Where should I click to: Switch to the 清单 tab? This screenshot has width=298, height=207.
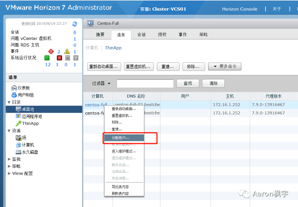point(121,35)
